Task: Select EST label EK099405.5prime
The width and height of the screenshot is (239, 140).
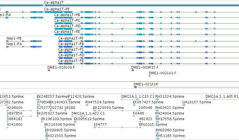Action: (x=60, y=130)
